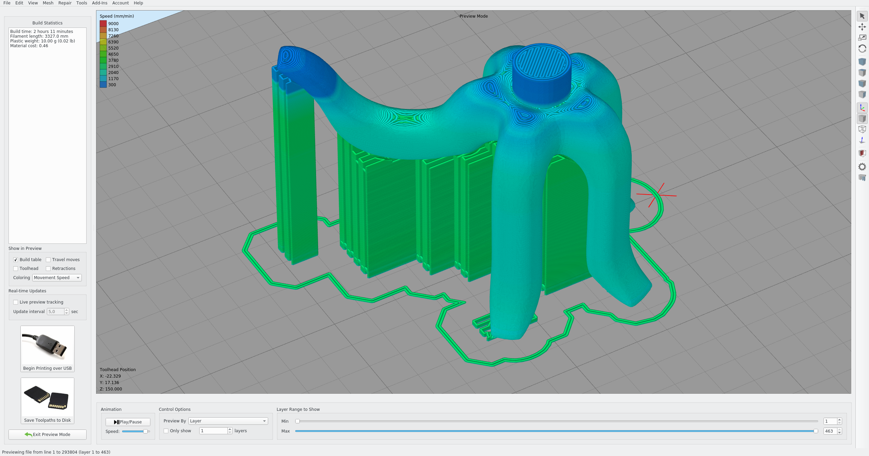This screenshot has height=456, width=869.
Task: Click the Play/Pause animation button
Action: (128, 422)
